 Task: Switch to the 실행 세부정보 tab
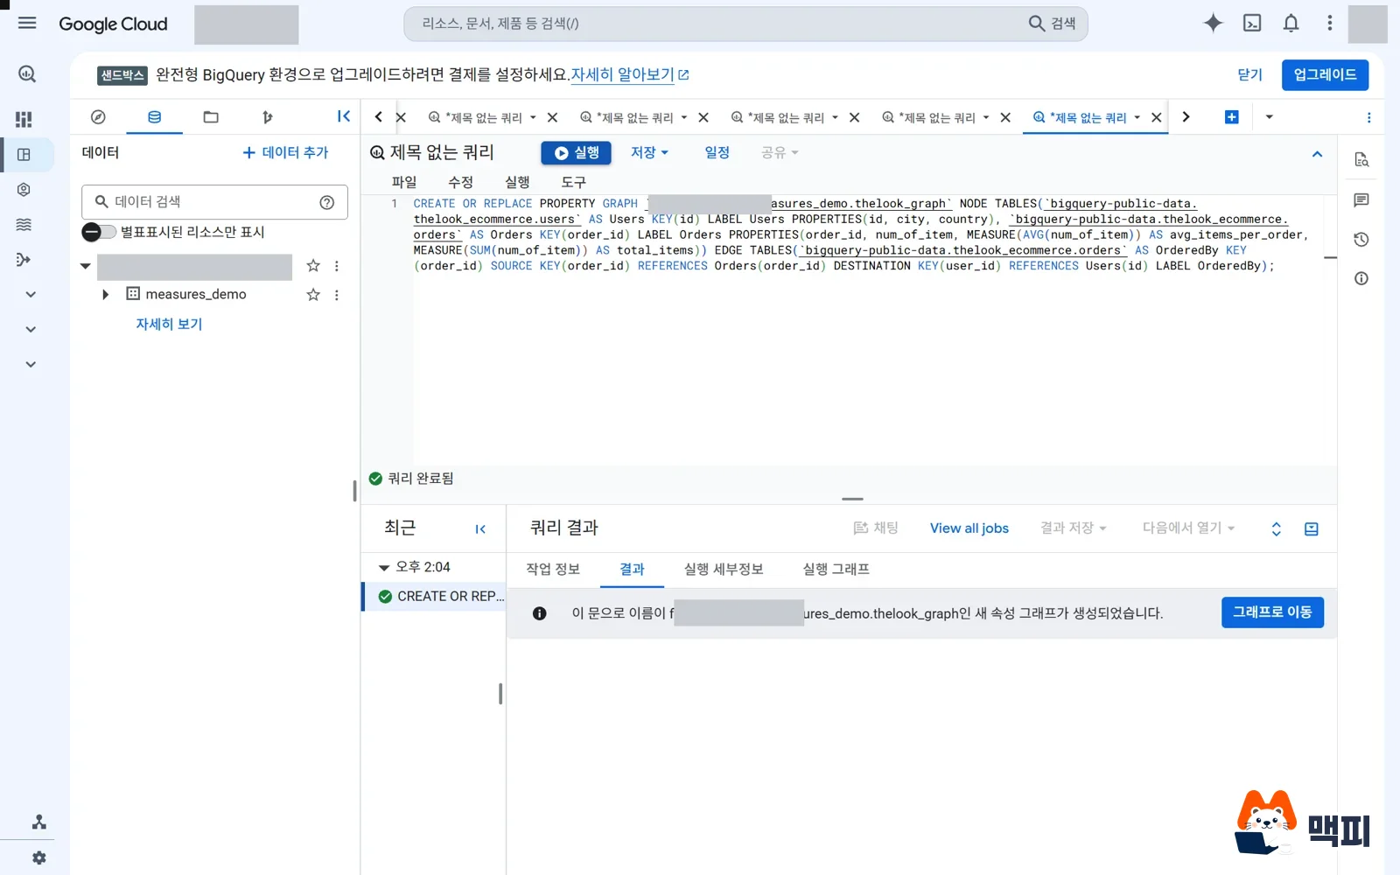(724, 570)
